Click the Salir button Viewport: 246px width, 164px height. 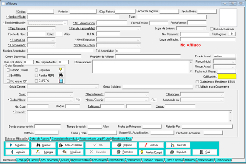(205, 152)
